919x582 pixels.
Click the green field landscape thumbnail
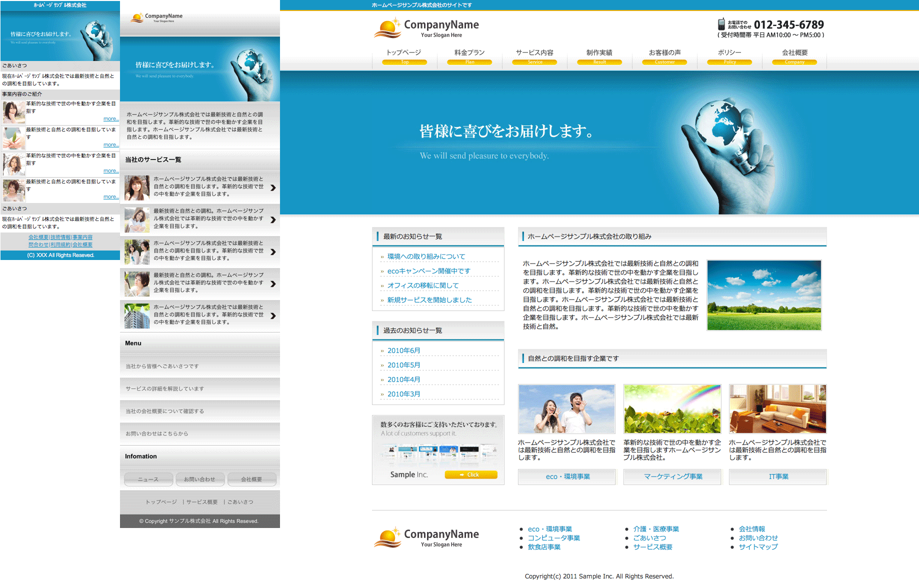763,295
